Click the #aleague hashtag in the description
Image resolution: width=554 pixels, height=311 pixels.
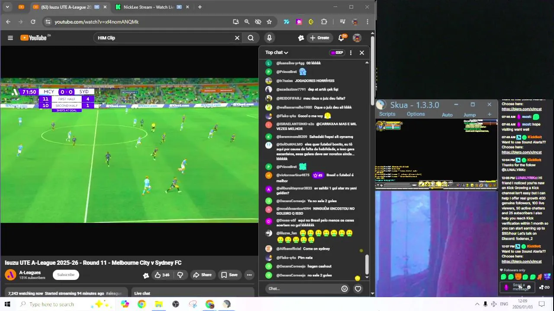point(114,293)
